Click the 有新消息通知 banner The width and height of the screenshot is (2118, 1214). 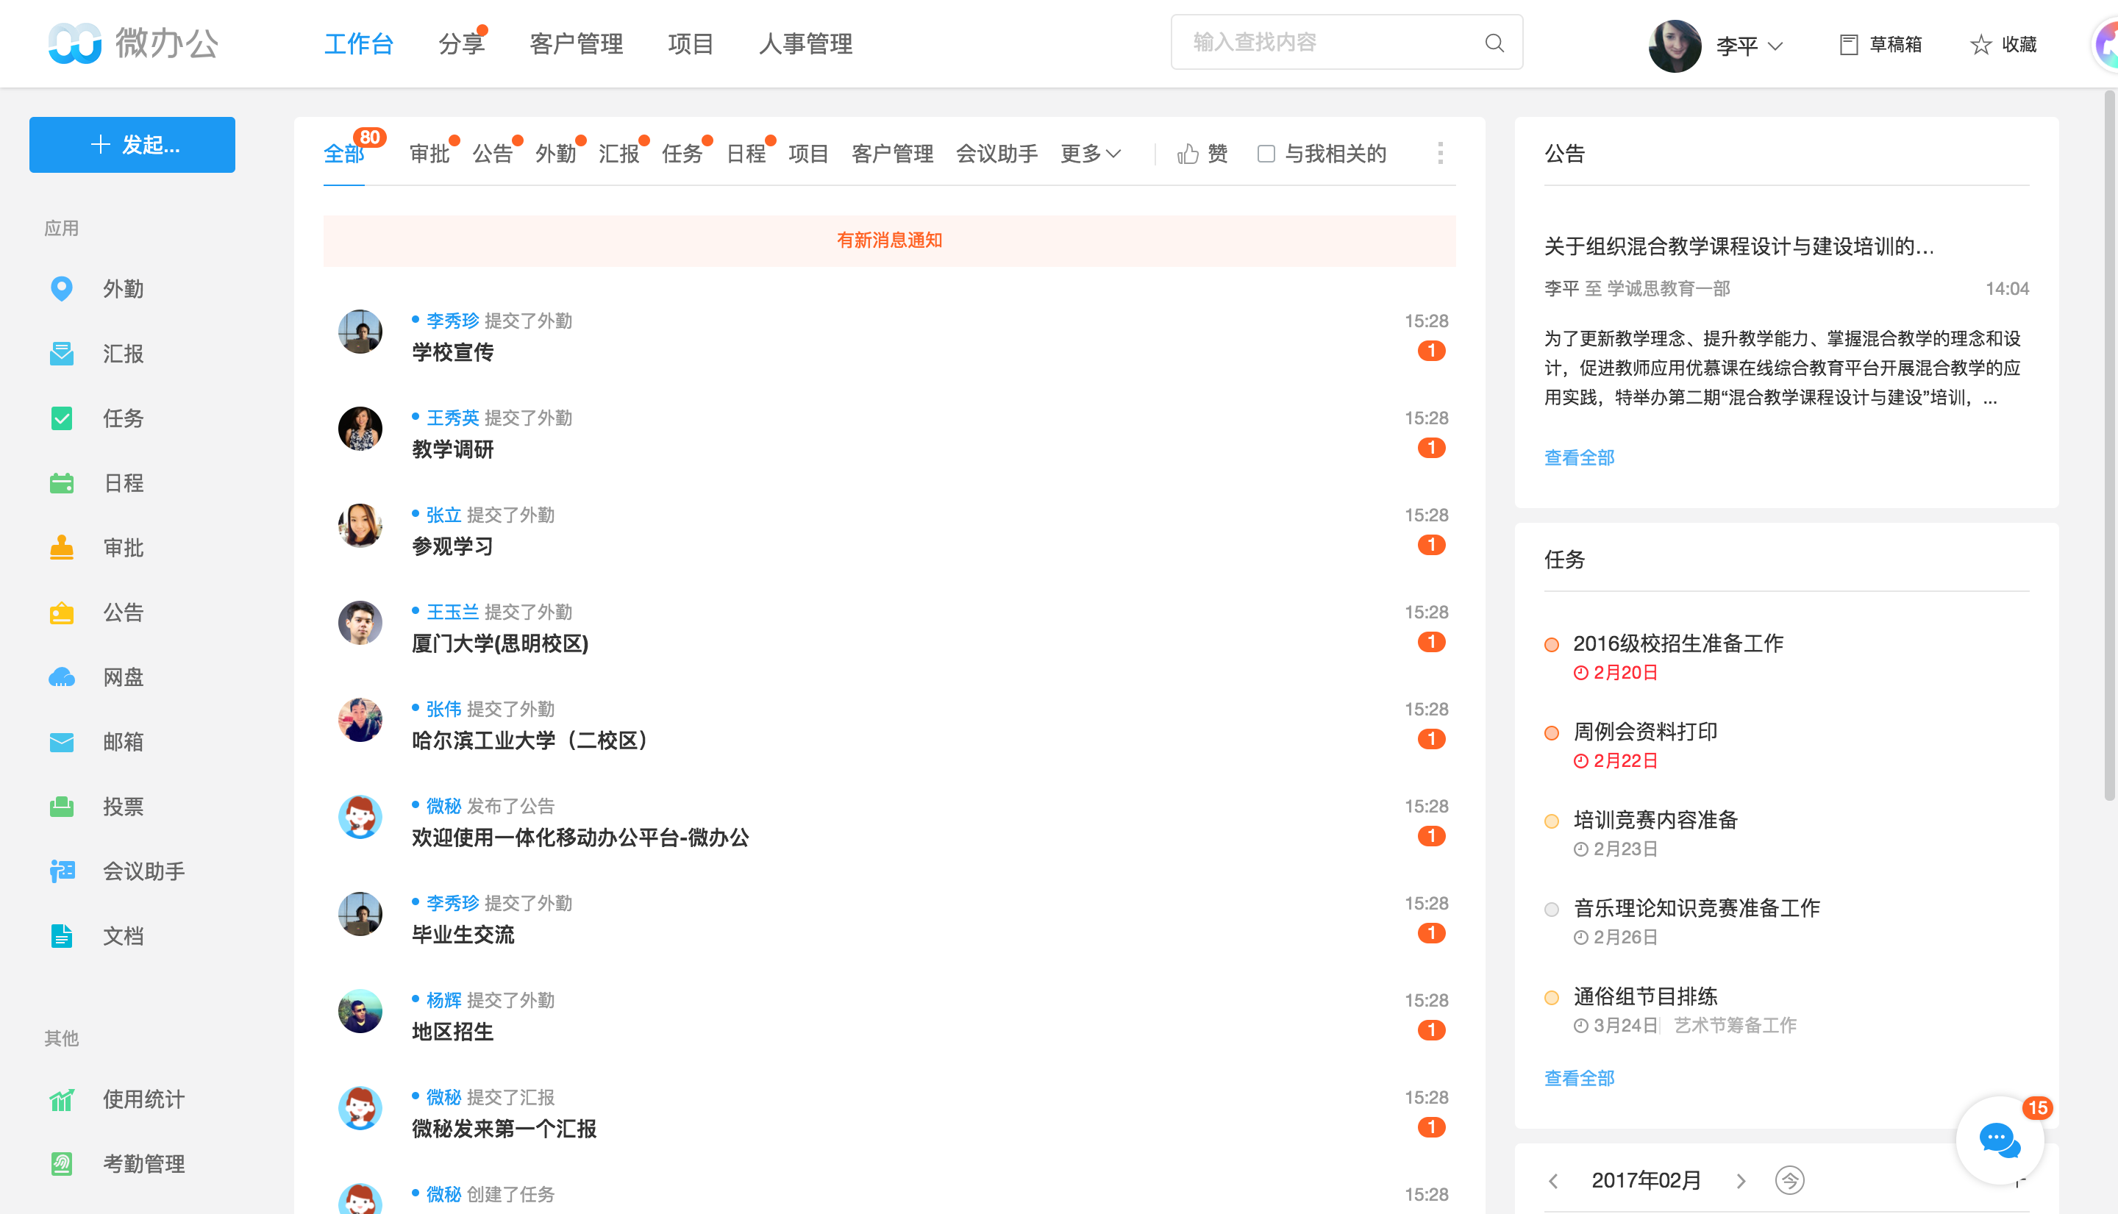[x=890, y=241]
